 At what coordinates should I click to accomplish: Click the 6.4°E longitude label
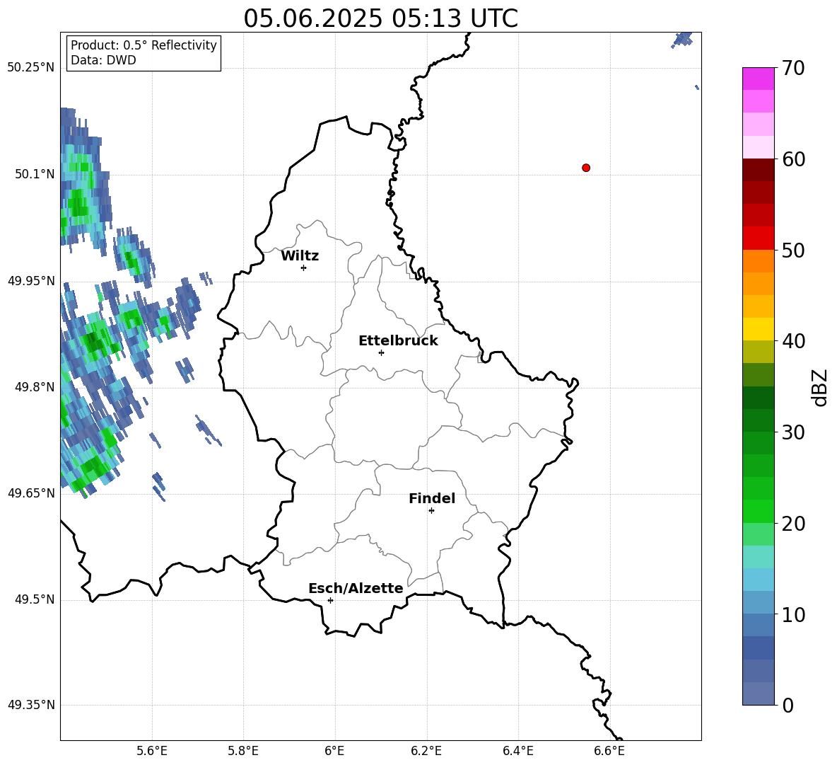click(517, 751)
